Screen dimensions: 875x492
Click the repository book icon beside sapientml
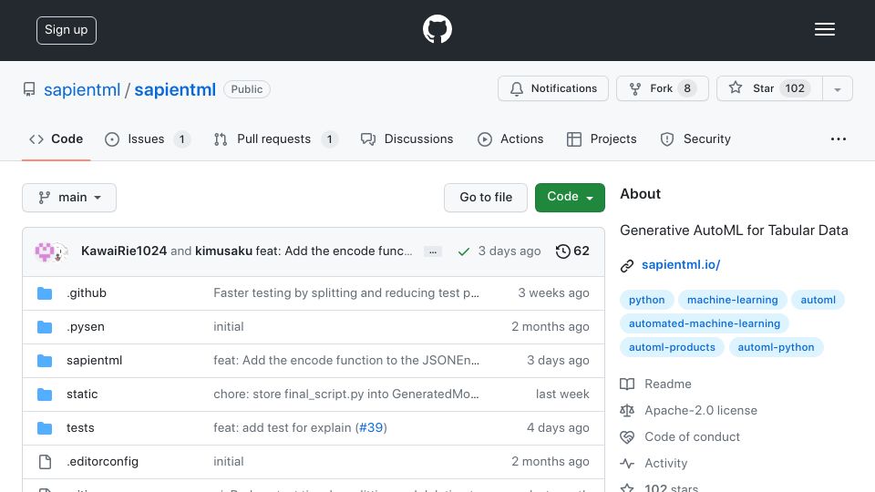[x=29, y=89]
